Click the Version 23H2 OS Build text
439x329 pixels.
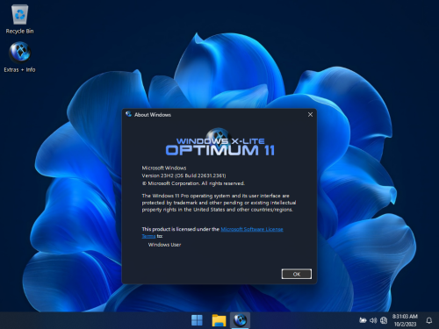click(184, 175)
